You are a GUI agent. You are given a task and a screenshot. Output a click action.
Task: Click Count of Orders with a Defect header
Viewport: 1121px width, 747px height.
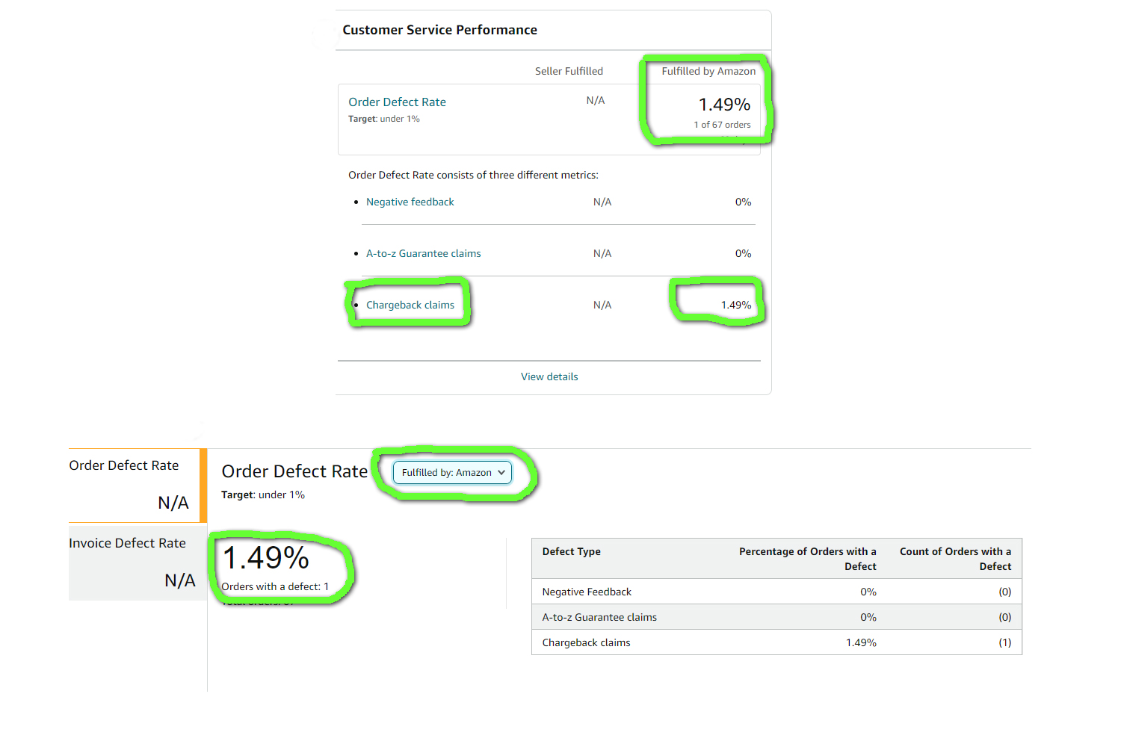(955, 560)
